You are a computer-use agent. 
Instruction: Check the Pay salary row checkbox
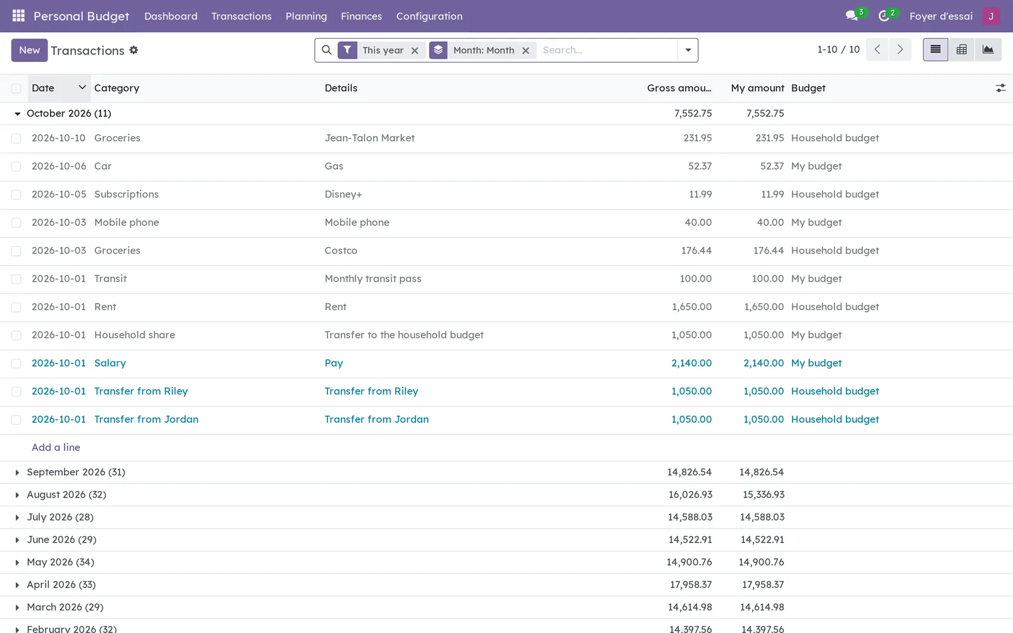point(16,363)
